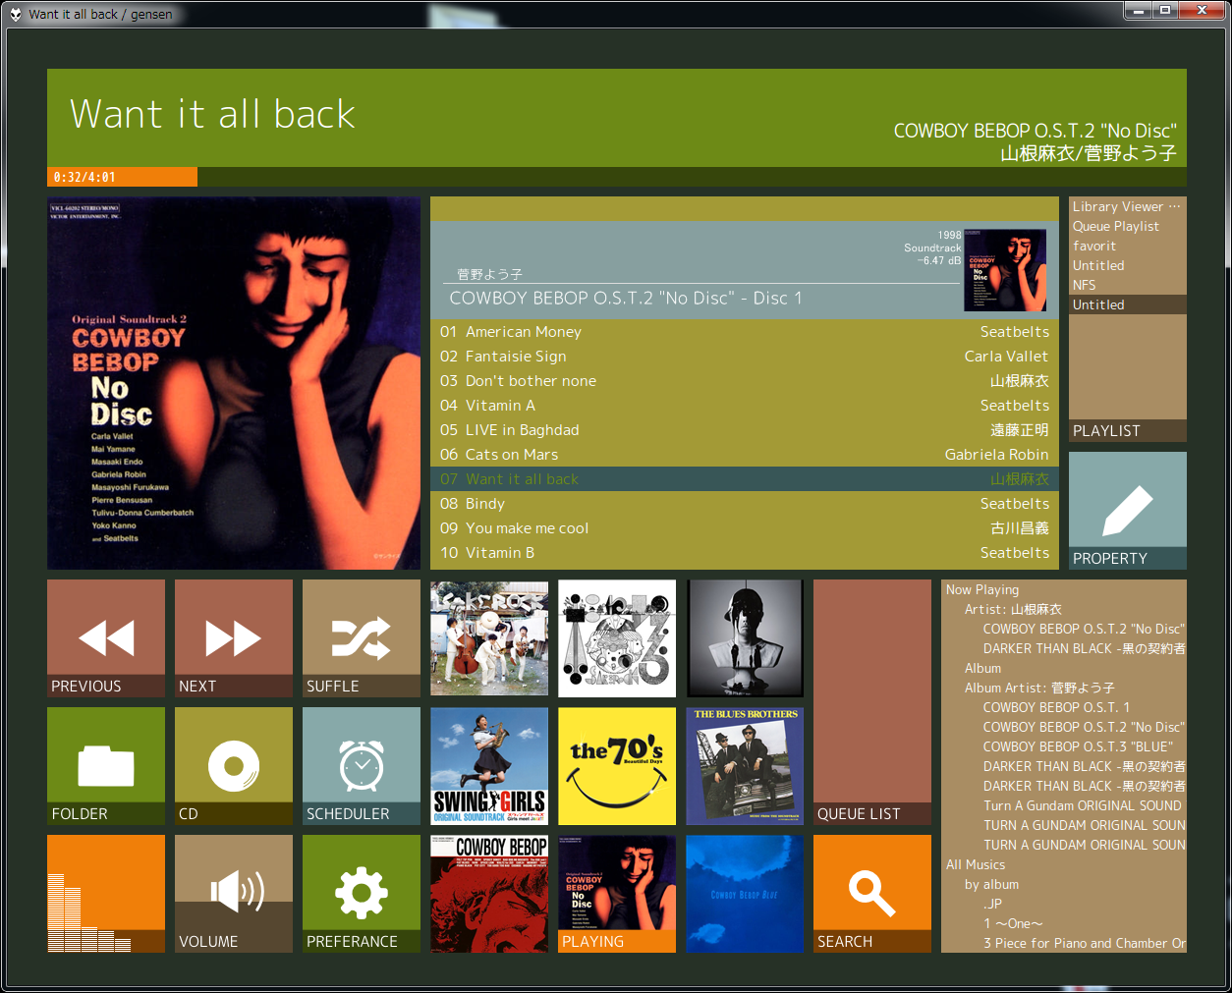
Task: Select the Album tree node
Action: coord(982,668)
